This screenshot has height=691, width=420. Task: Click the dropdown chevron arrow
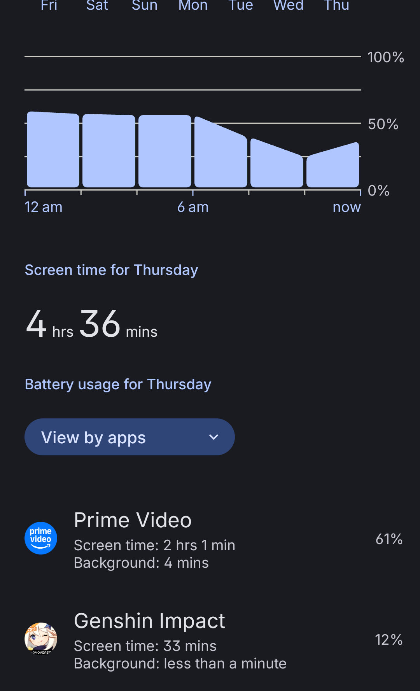click(213, 437)
